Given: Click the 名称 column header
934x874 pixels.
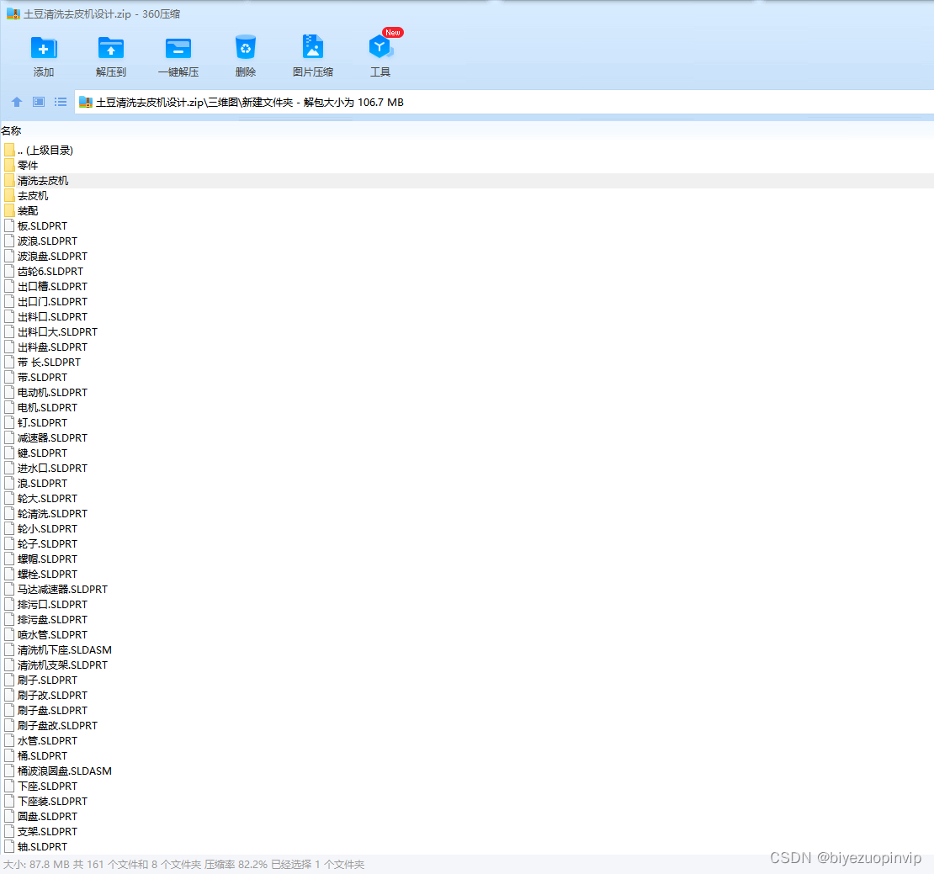Looking at the screenshot, I should tap(11, 131).
